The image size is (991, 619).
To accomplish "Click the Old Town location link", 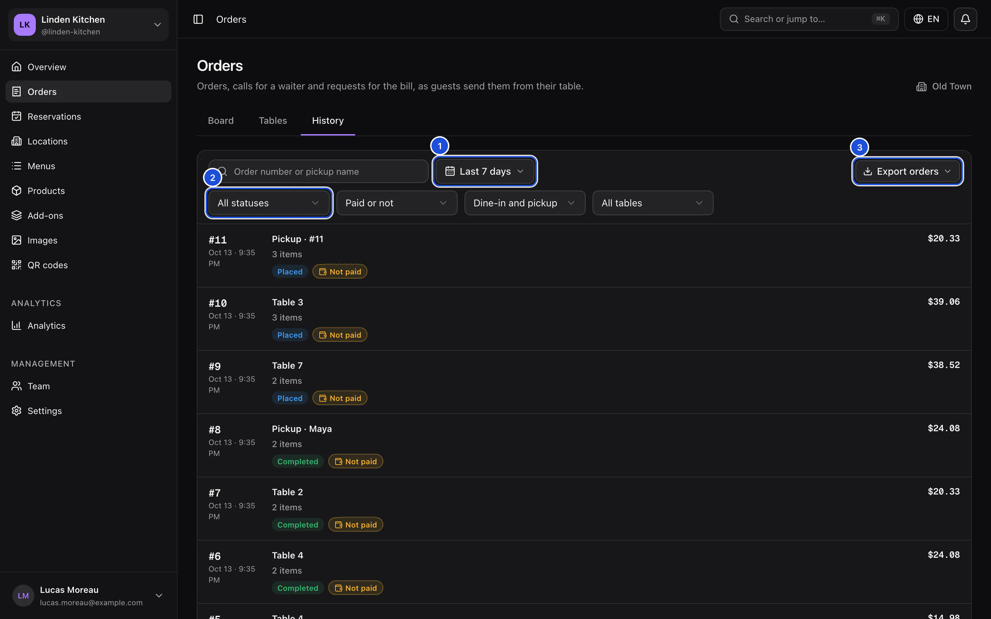I will [x=944, y=86].
